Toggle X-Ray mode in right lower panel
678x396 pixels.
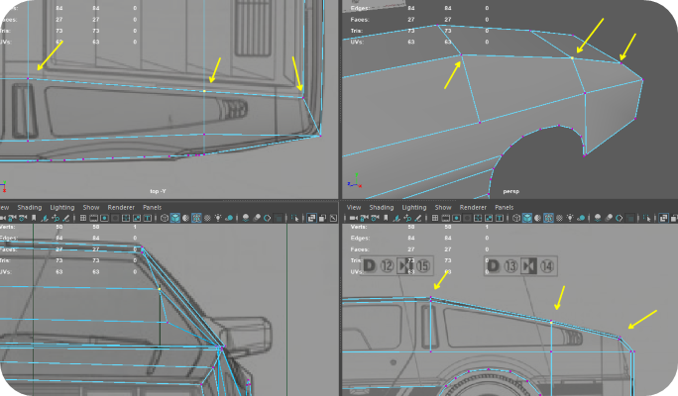point(663,218)
